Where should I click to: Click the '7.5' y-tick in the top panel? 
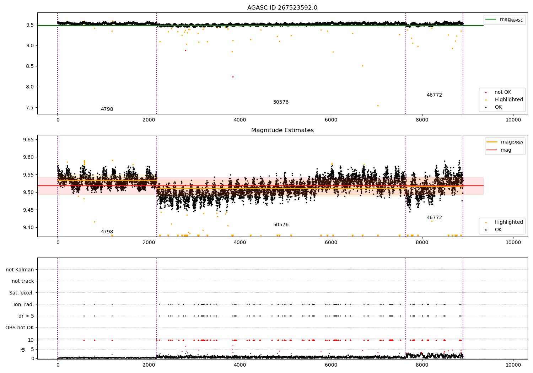tap(29, 108)
